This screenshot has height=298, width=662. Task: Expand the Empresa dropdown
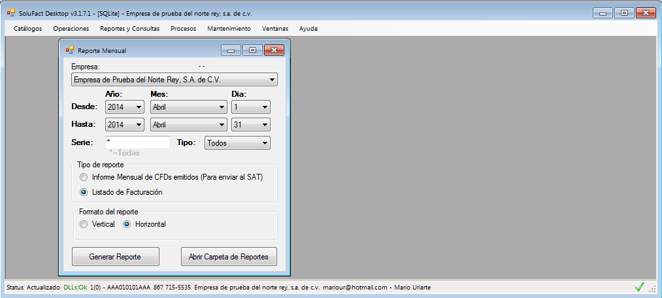click(174, 79)
